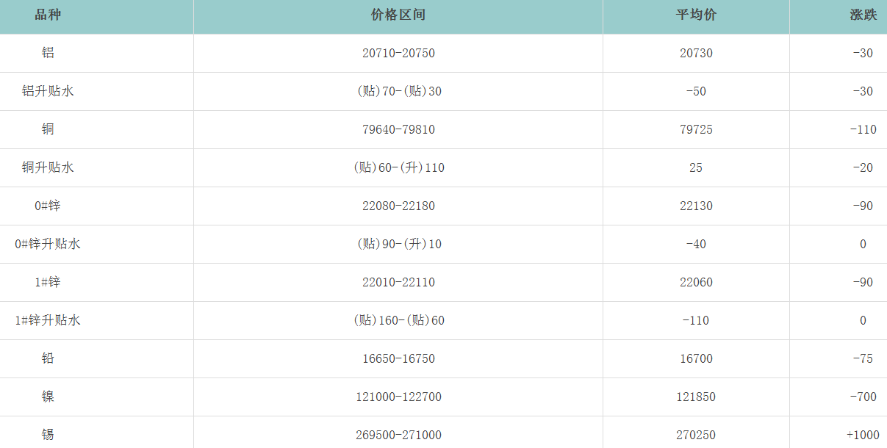Click the +1000 change value
This screenshot has height=448, width=887.
(861, 435)
